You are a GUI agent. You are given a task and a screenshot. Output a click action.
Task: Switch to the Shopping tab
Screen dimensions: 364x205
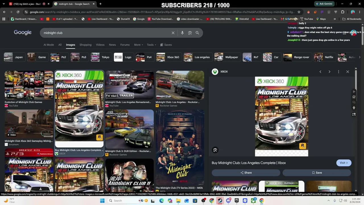86,45
